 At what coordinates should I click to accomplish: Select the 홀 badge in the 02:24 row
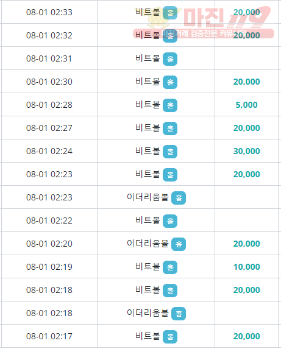[170, 152]
